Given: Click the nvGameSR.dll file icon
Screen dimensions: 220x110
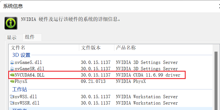Looking at the screenshot, I should pos(12,69).
